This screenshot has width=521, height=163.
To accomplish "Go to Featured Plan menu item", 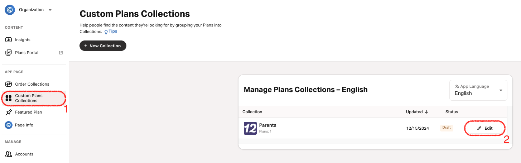I will [28, 112].
